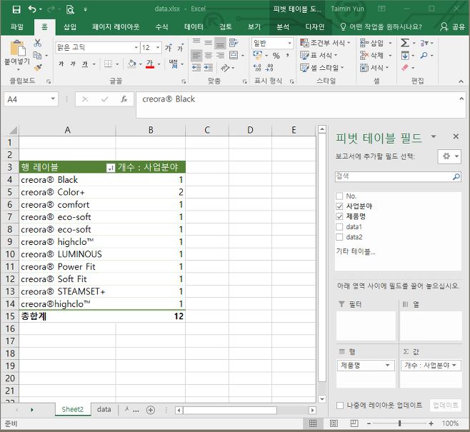Click the 셀 스타일 button
This screenshot has height=432, width=470.
pos(322,68)
